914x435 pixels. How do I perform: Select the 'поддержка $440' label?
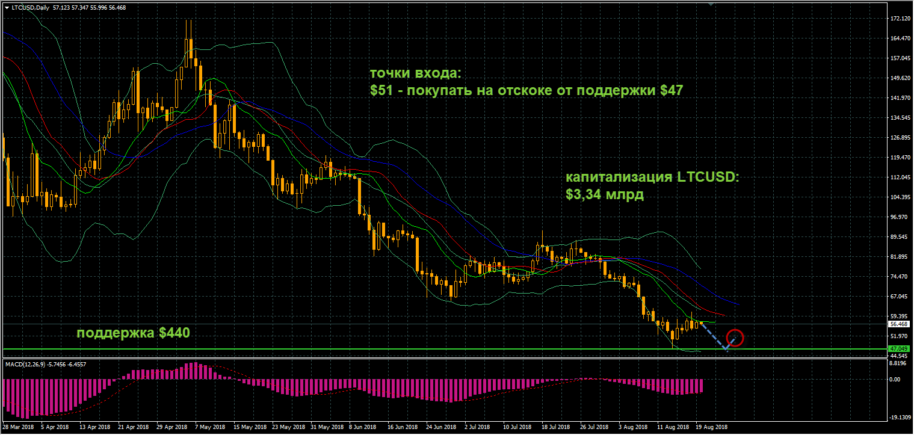pyautogui.click(x=133, y=333)
